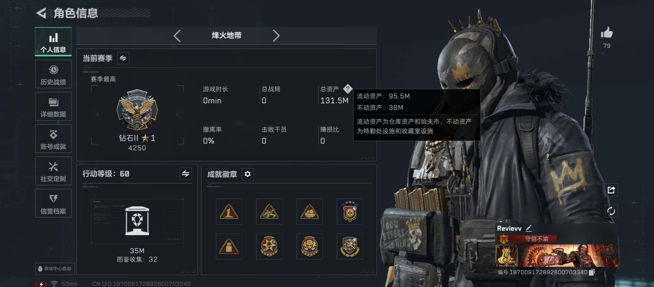The height and width of the screenshot is (287, 654).
Task: Click the 总资产 question mark help icon
Action: 347,89
